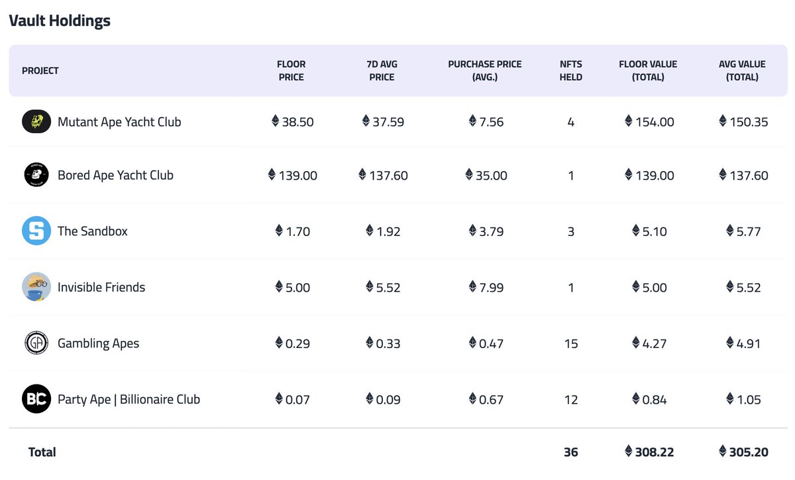Viewport: 795px width, 480px height.
Task: Select Bored Ape floor price 139.00
Action: [292, 176]
